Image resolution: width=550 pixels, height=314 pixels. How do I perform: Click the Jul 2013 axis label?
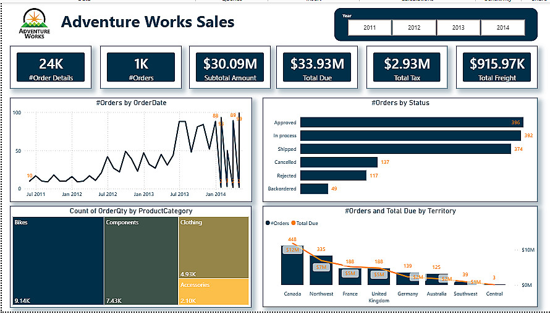tap(180, 194)
